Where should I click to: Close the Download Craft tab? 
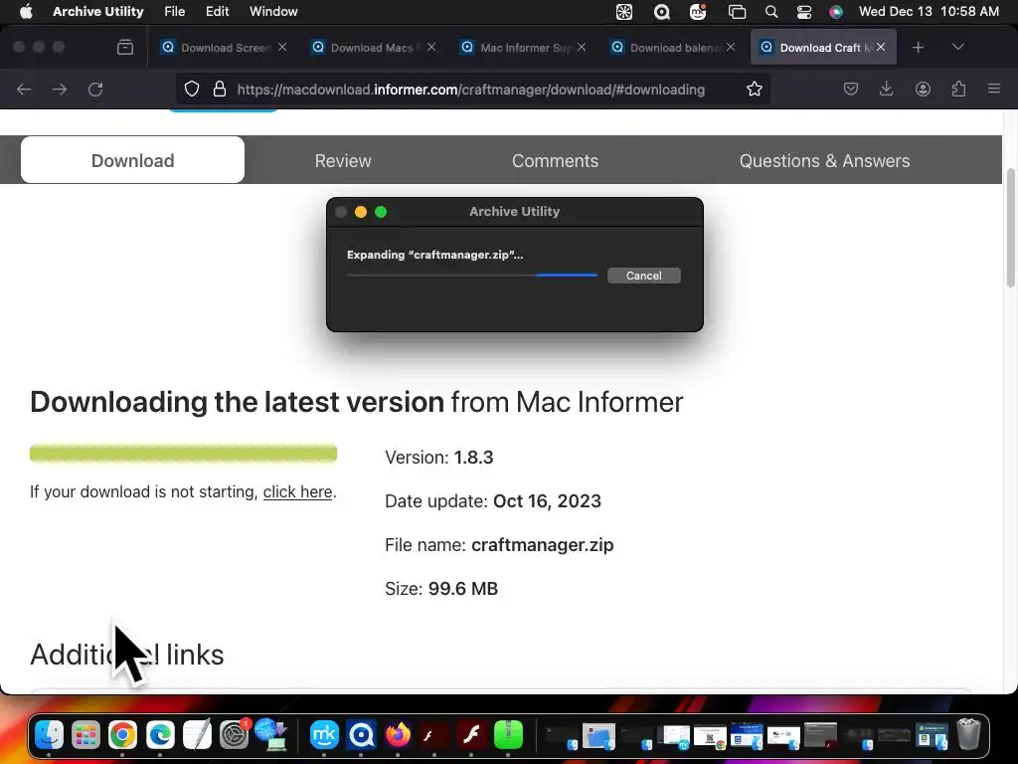coord(881,47)
